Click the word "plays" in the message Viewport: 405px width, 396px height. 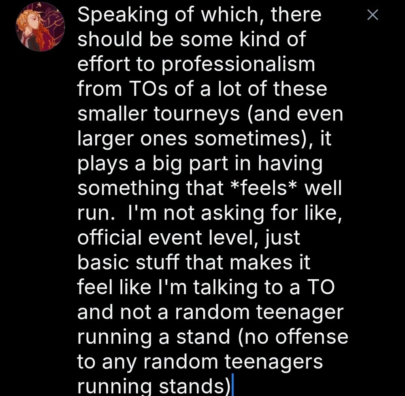point(103,164)
